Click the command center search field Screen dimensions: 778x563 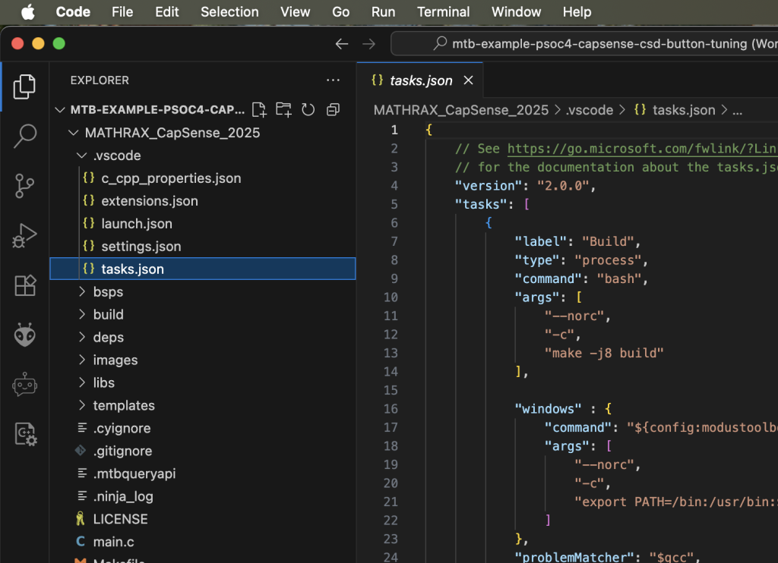coord(584,44)
